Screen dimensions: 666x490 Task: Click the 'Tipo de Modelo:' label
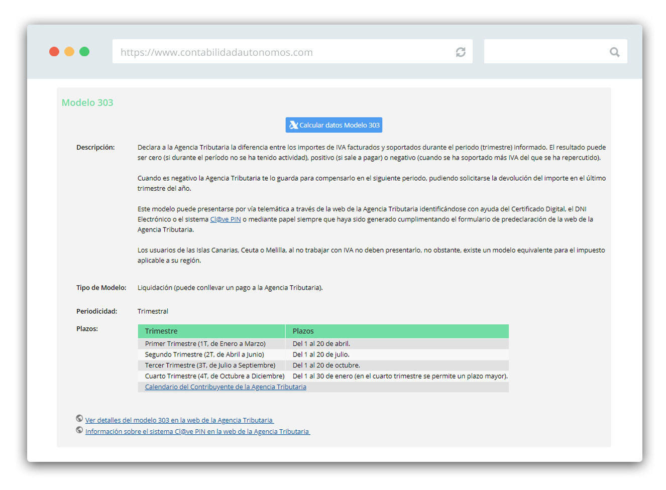tap(101, 288)
